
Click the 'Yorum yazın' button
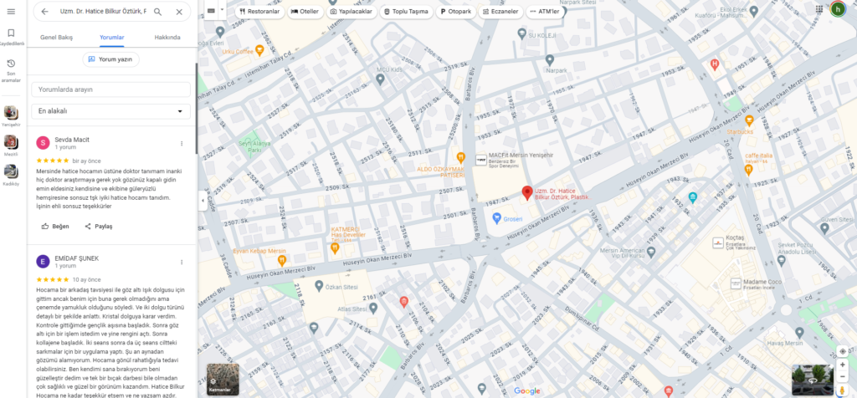(111, 59)
